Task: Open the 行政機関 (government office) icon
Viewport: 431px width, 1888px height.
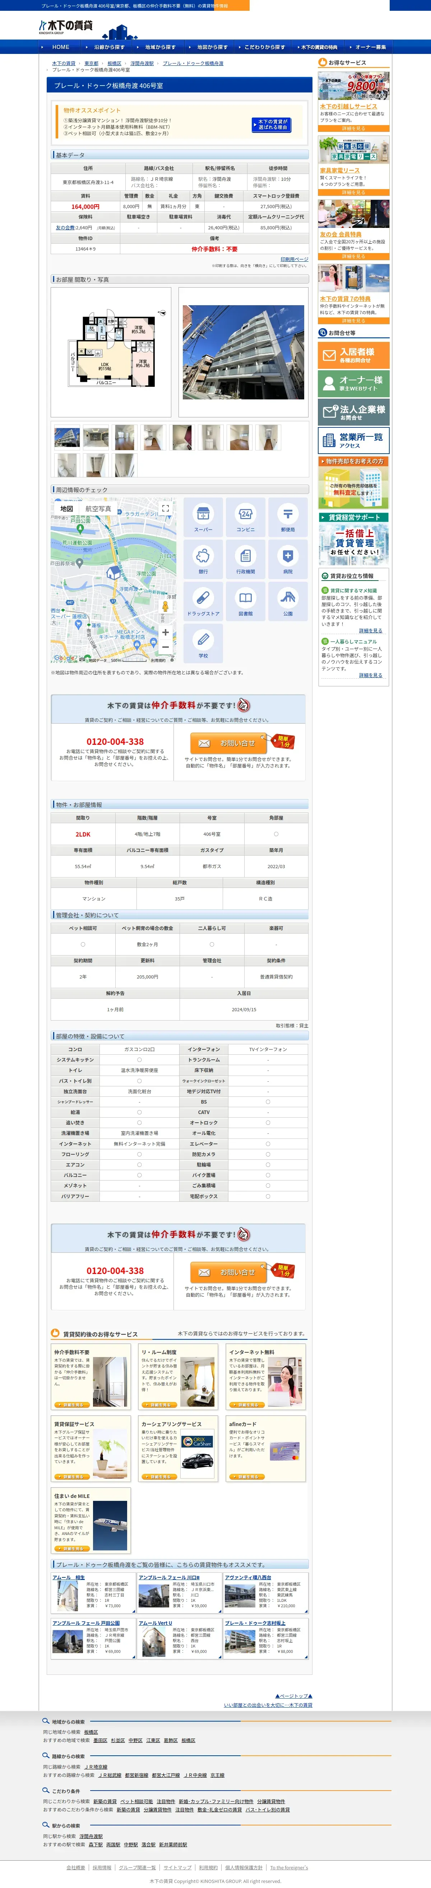Action: [x=246, y=559]
